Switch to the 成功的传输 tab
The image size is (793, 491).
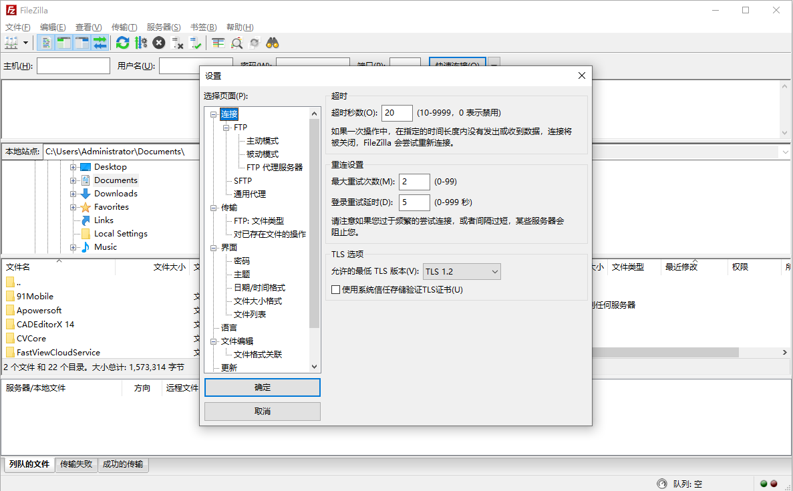click(123, 464)
